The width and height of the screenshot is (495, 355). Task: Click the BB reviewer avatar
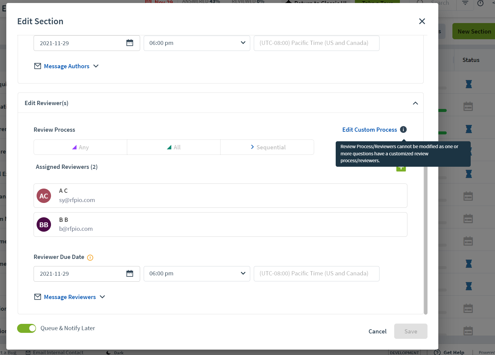tap(44, 224)
